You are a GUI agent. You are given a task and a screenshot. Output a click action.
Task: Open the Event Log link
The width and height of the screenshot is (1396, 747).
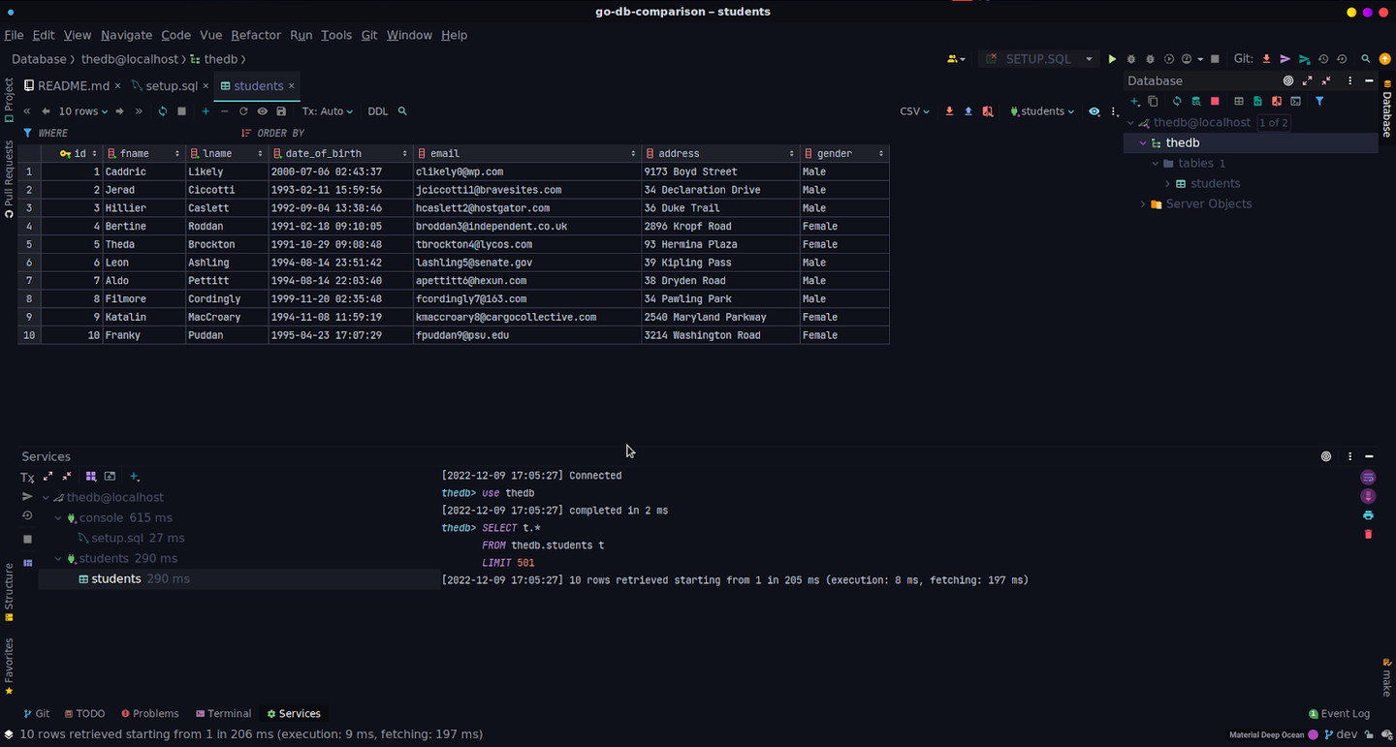click(1345, 713)
